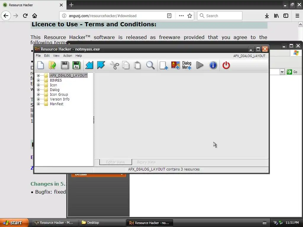Viewport: 303px width, 227px height.
Task: Click the Add image resource icon
Action: 175,65
